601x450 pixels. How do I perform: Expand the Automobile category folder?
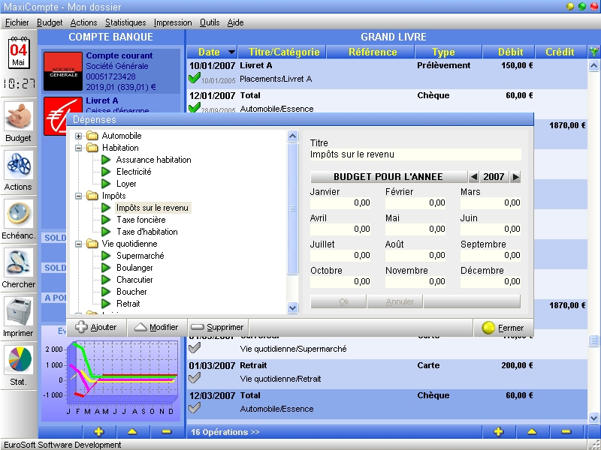click(x=79, y=136)
